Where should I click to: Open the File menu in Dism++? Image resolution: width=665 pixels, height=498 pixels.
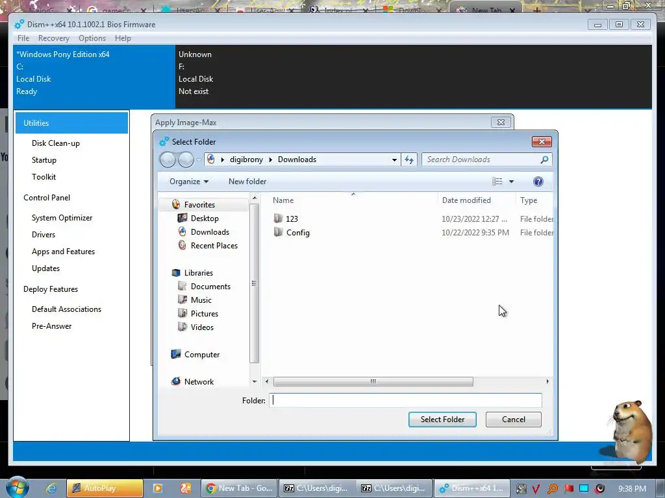23,38
